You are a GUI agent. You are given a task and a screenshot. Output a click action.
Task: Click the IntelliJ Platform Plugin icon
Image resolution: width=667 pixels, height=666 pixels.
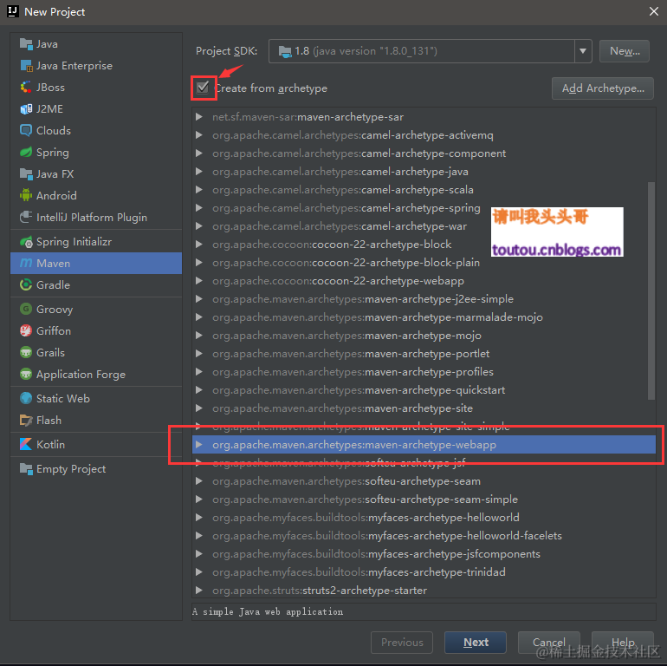pos(26,217)
